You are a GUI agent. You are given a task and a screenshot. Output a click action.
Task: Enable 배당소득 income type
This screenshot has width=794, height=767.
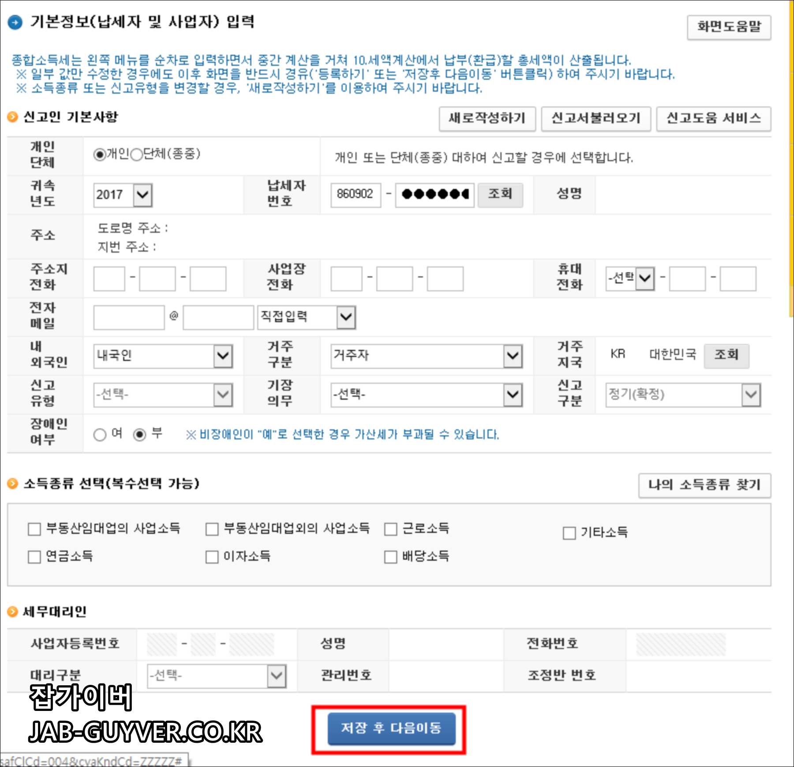(390, 557)
